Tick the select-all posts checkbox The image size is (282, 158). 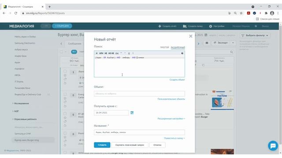click(x=61, y=52)
